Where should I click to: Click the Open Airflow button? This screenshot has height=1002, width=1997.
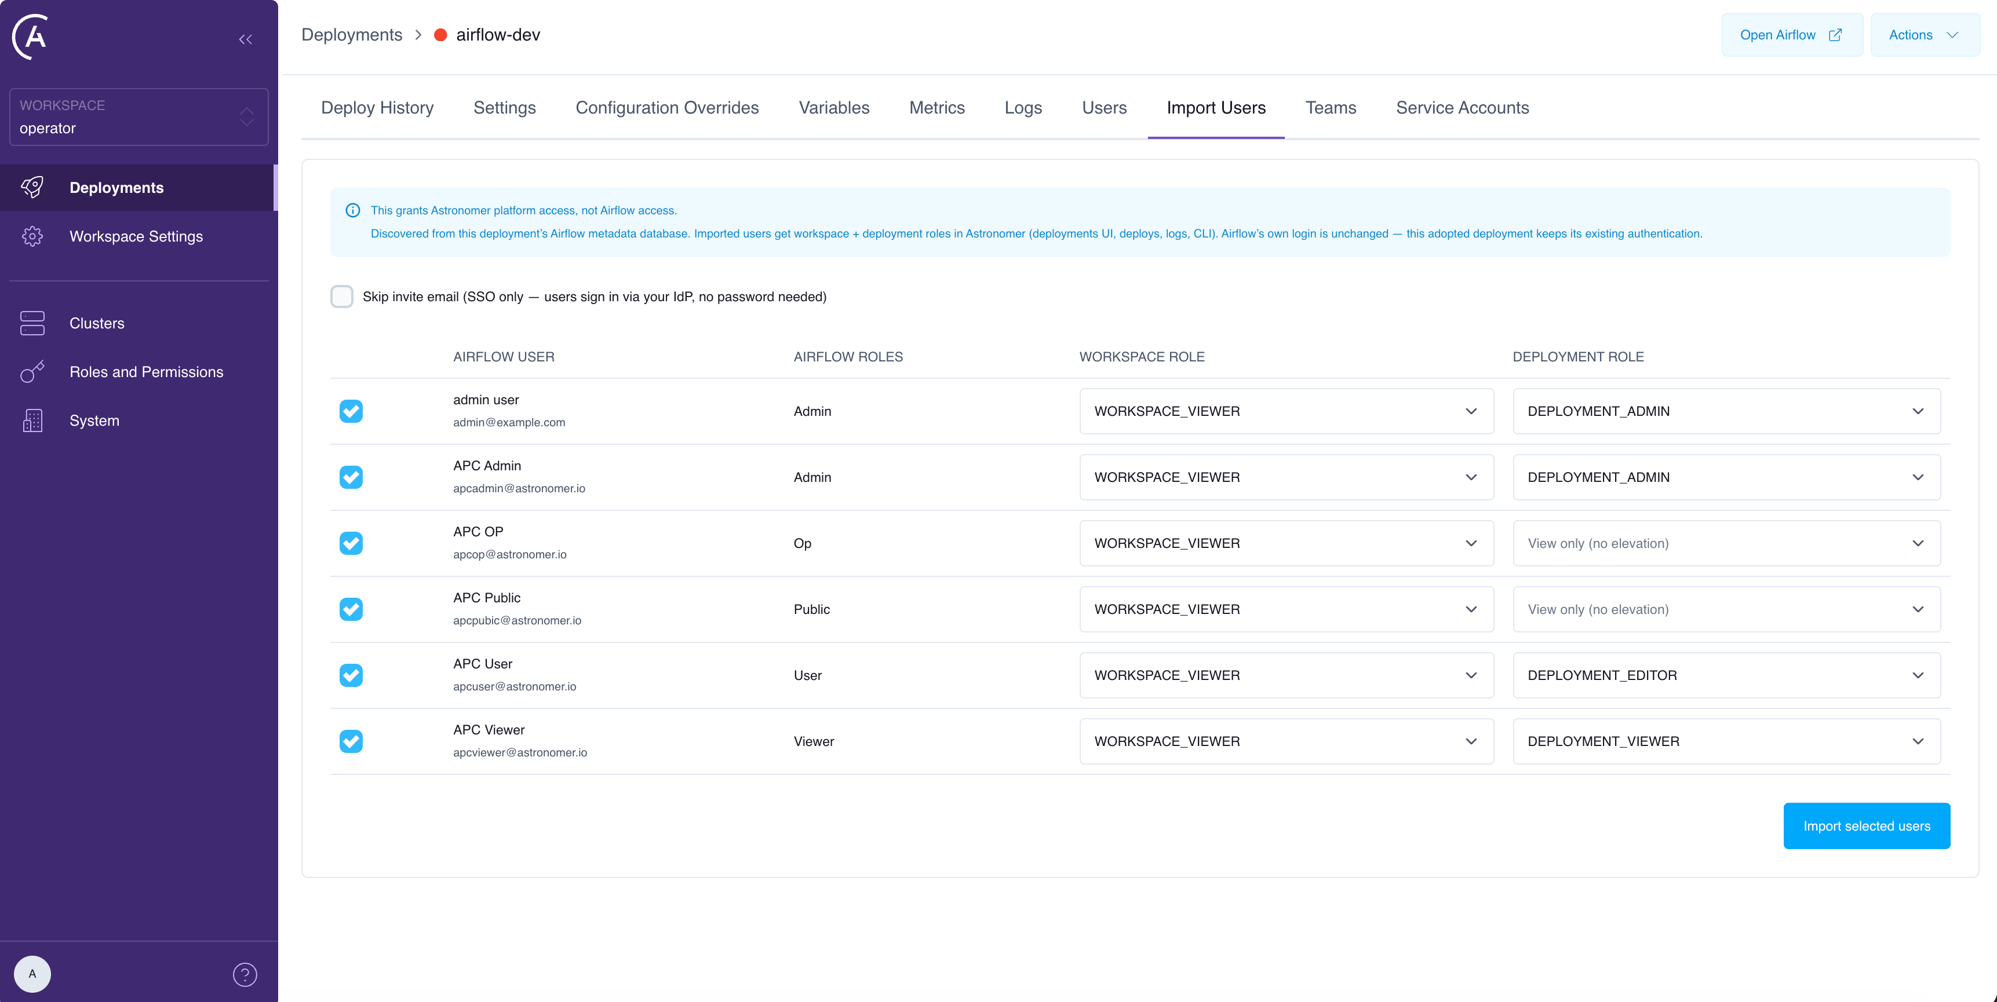coord(1792,35)
